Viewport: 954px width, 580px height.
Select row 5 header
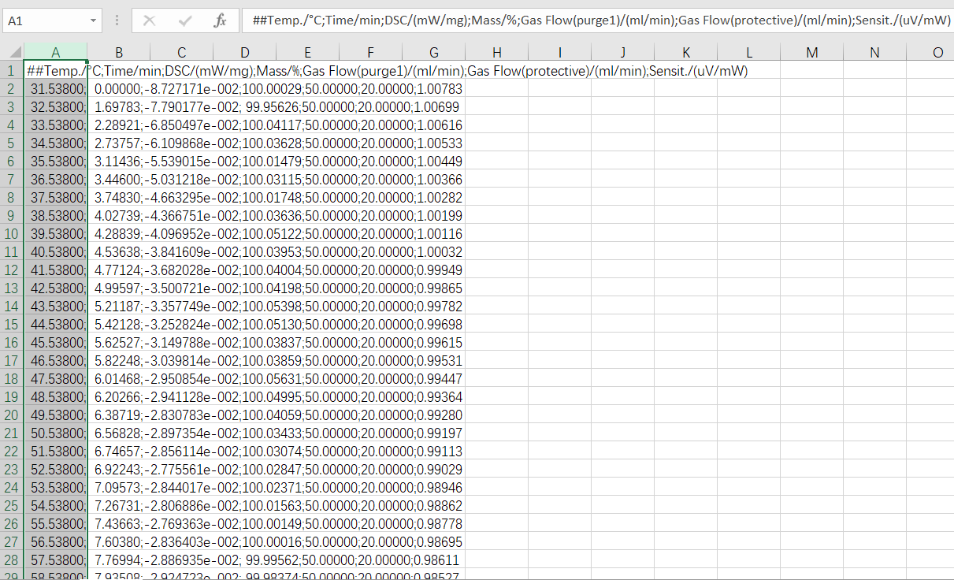12,143
